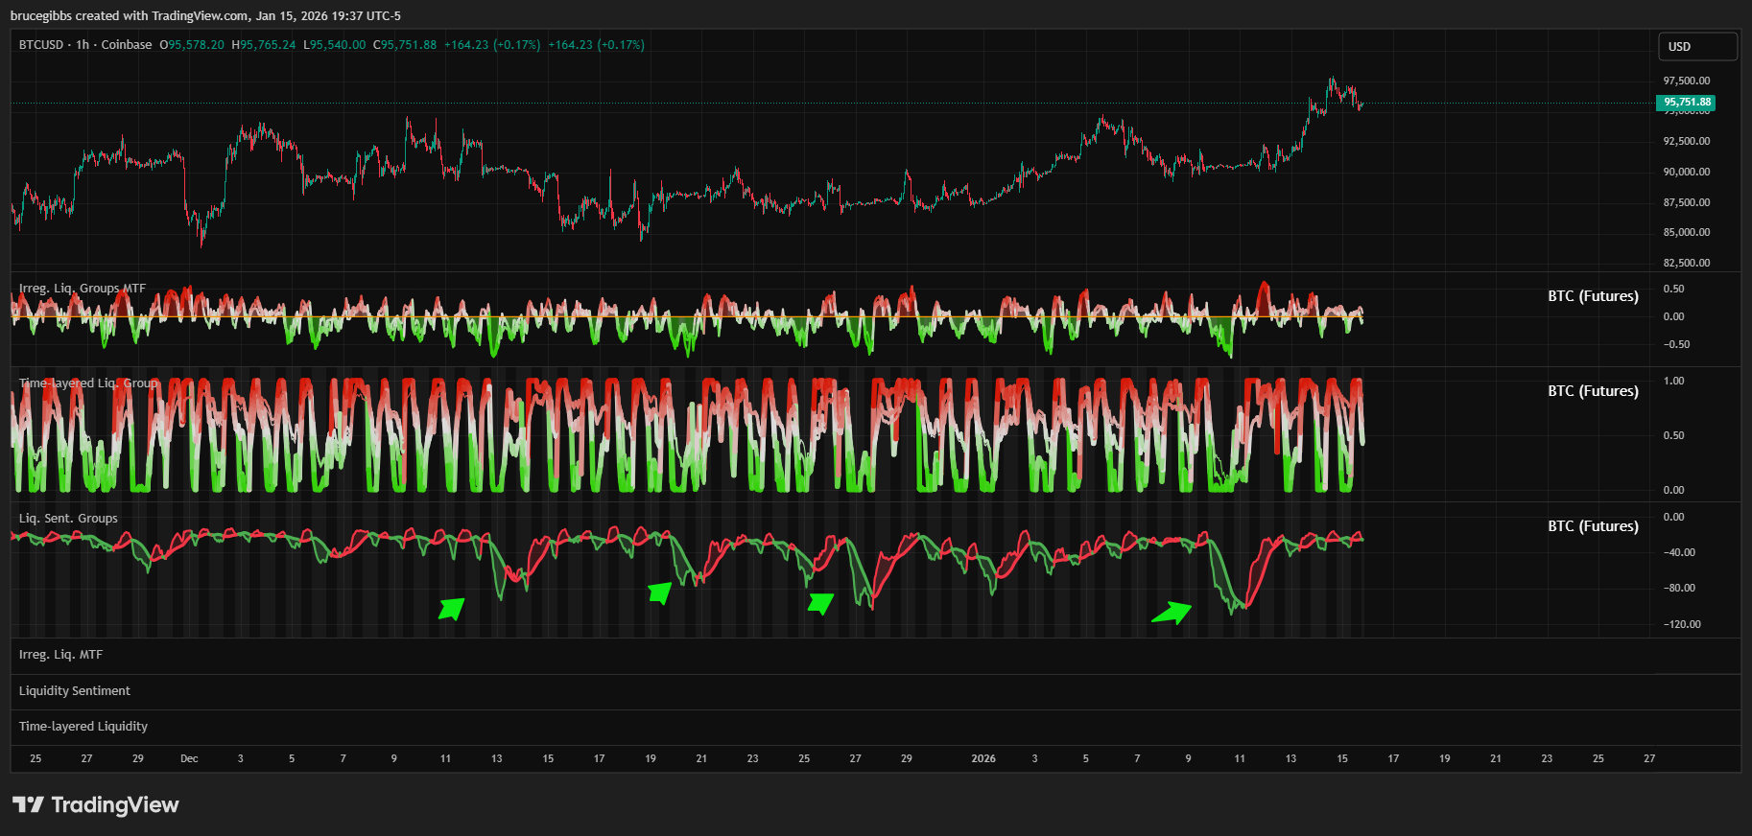
Task: Click the green arrow near Jan 9 dip
Action: click(1172, 613)
